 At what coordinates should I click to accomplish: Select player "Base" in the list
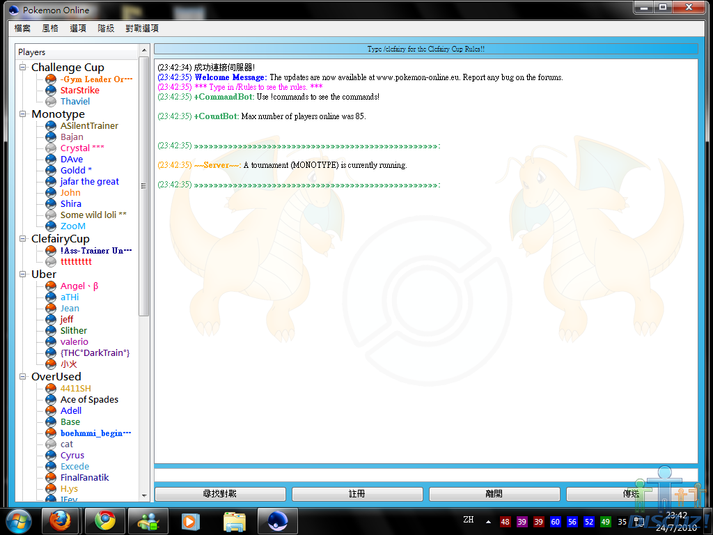point(70,421)
